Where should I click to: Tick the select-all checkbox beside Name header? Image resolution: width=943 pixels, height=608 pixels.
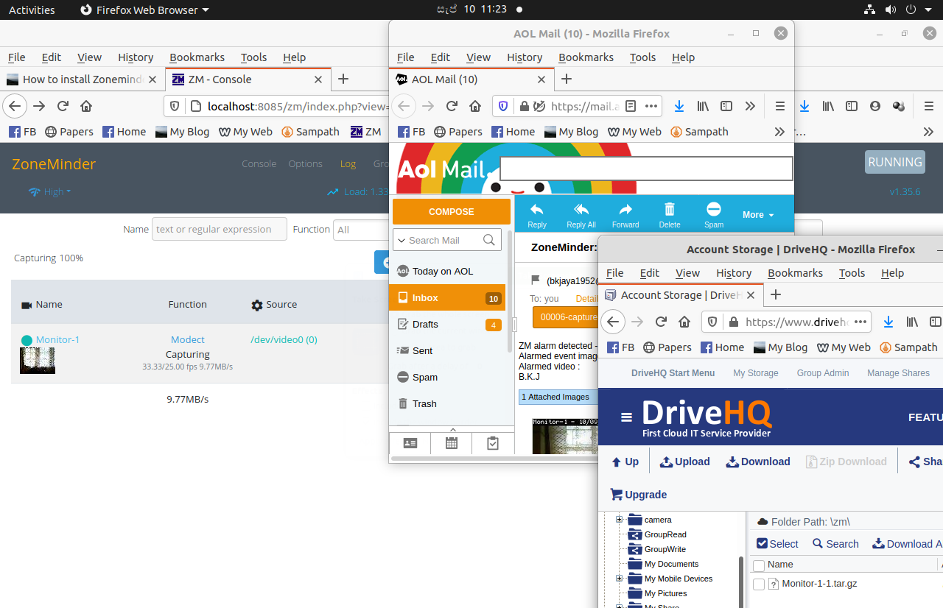coord(758,565)
